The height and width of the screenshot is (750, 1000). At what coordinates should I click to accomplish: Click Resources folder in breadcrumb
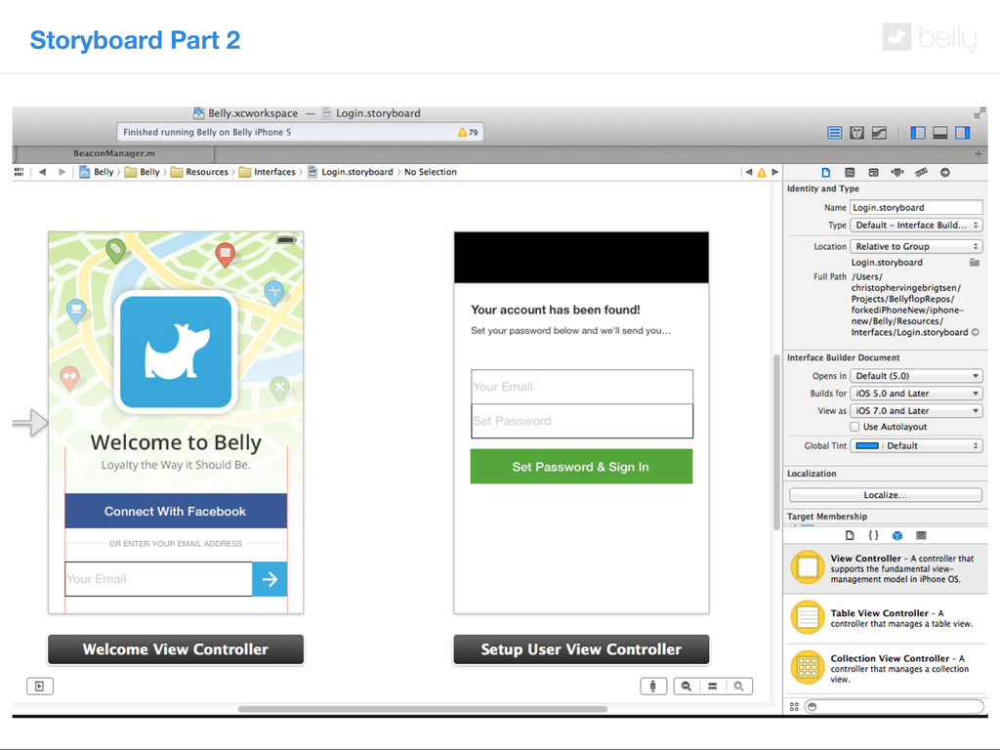tap(199, 172)
